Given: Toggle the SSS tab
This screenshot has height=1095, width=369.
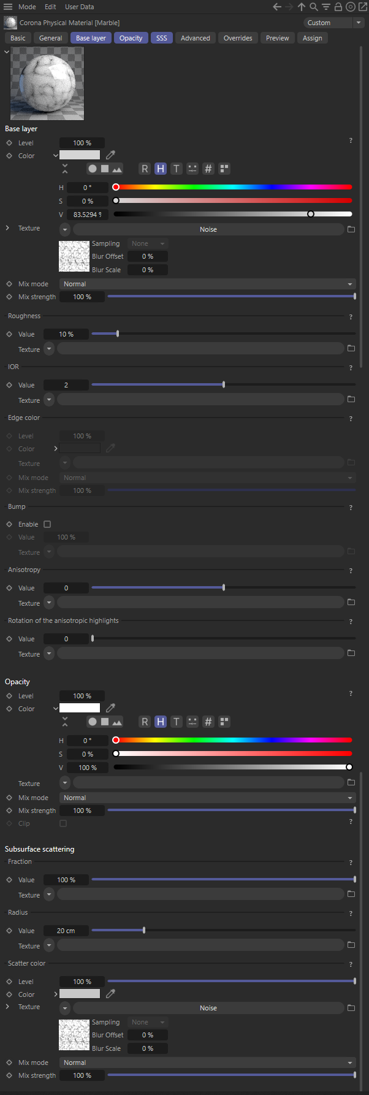Looking at the screenshot, I should [x=162, y=38].
